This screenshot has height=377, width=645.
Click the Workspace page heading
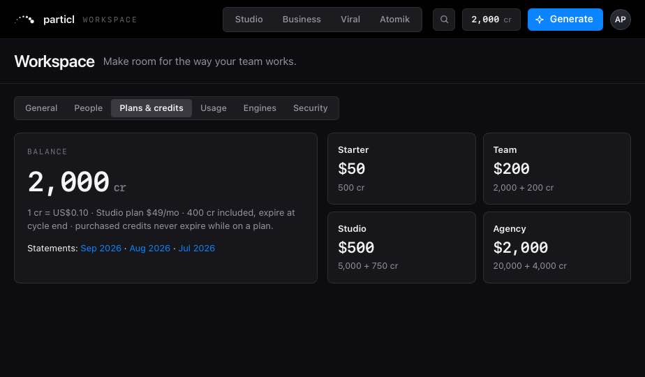(x=54, y=61)
